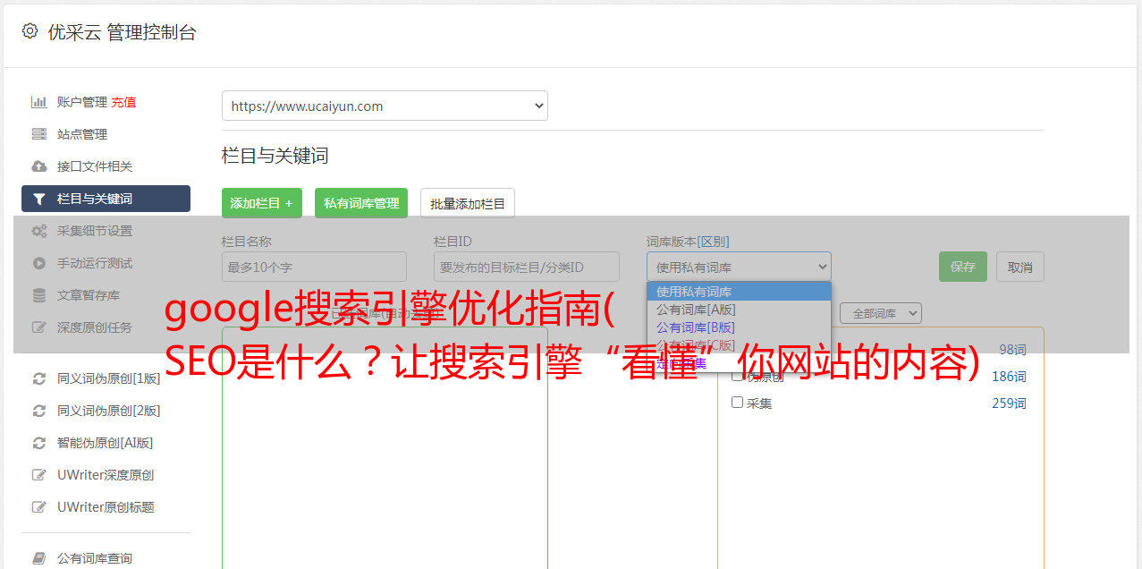Open 文章暂存库 via its database icon

click(39, 295)
